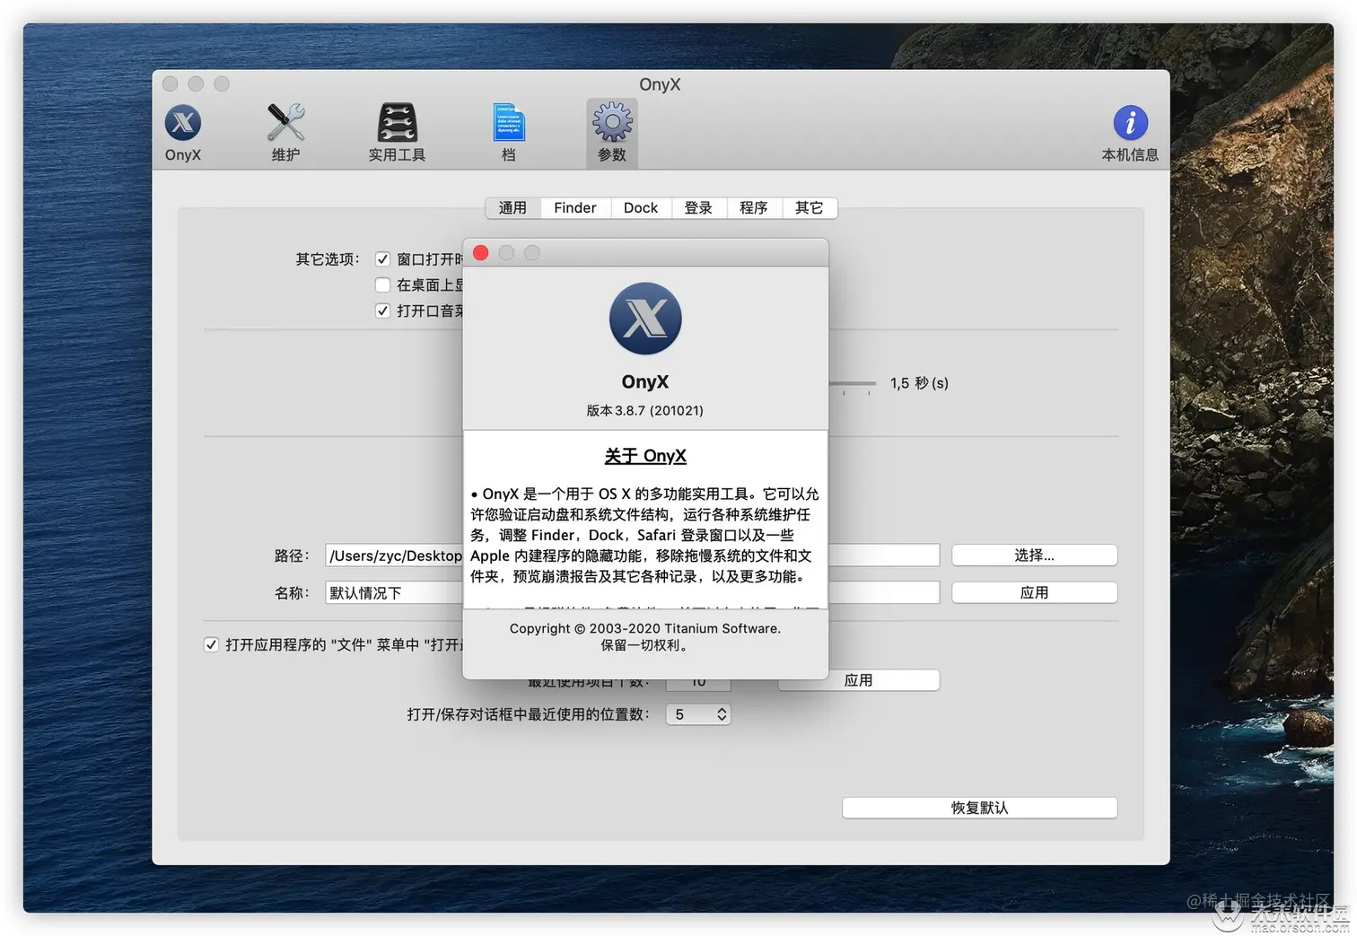Switch to the Dock tab

point(641,208)
